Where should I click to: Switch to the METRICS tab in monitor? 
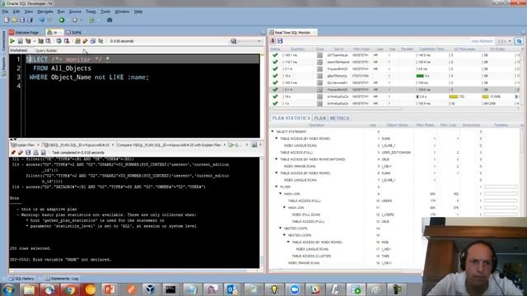coord(339,118)
